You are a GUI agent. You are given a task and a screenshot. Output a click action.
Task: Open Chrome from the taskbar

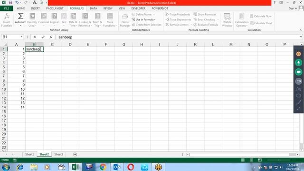pyautogui.click(x=103, y=167)
